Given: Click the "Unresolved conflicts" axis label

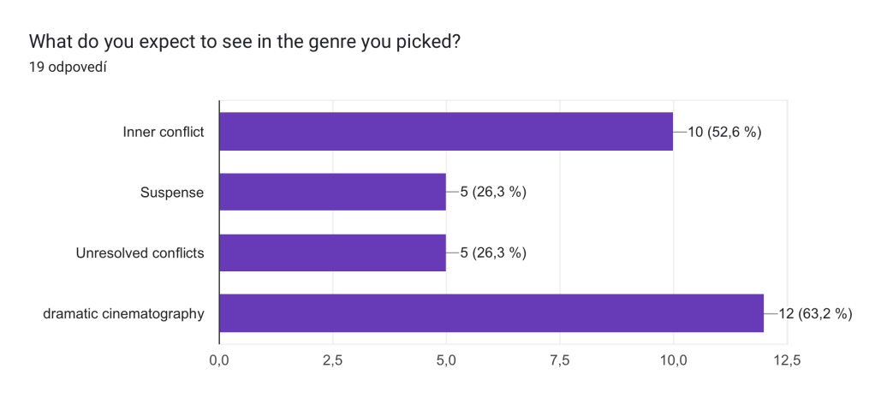Looking at the screenshot, I should [x=140, y=253].
